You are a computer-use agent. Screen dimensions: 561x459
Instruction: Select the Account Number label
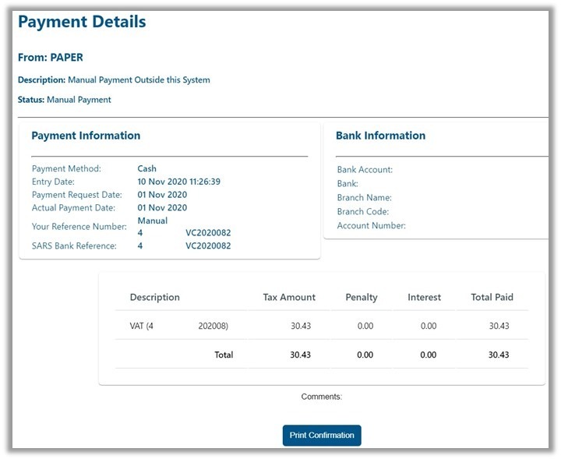point(371,226)
